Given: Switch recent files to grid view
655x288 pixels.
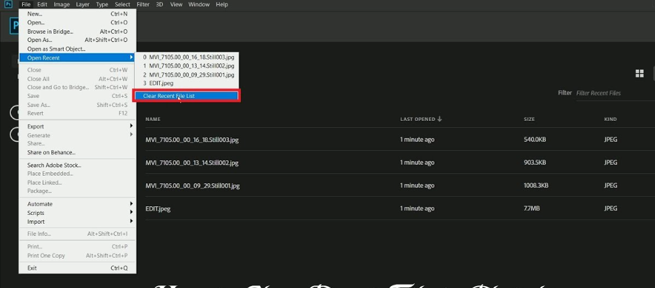Looking at the screenshot, I should tap(639, 74).
